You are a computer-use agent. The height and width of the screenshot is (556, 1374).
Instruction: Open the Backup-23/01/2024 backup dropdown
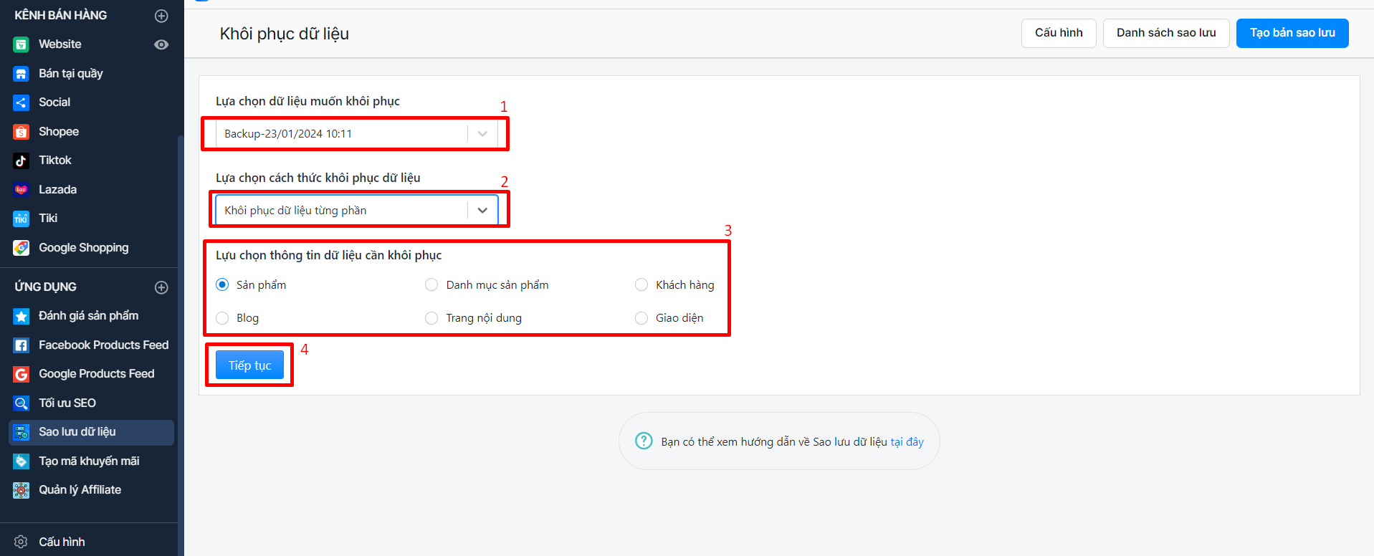click(356, 133)
